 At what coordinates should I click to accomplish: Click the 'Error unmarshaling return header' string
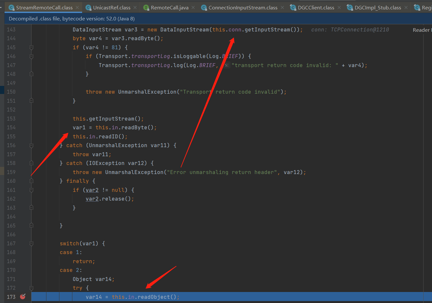222,172
